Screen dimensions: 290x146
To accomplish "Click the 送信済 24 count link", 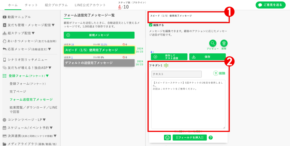I will coord(72,44).
